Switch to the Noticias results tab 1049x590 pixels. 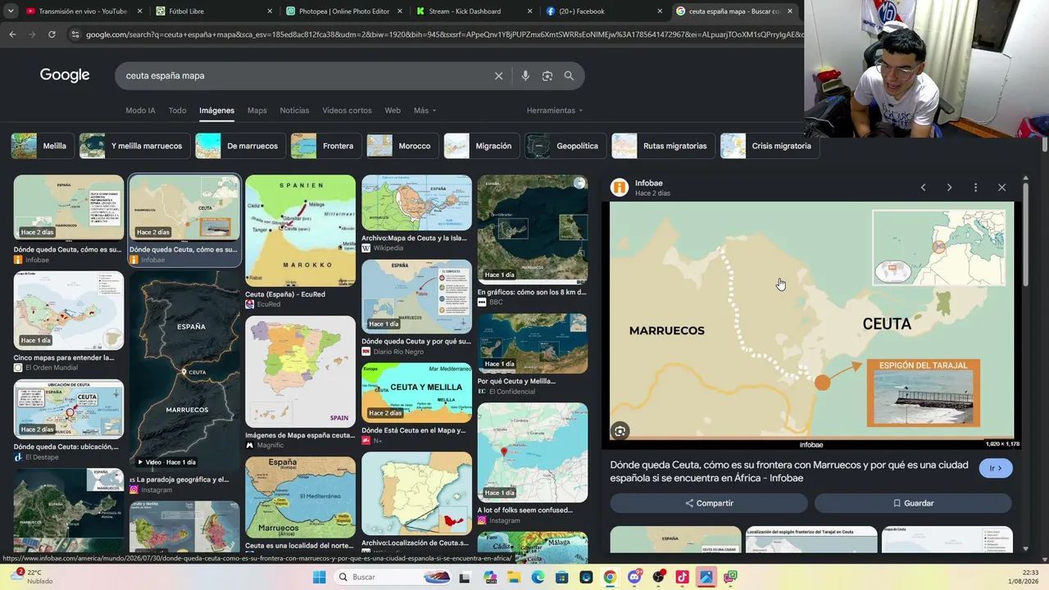[294, 111]
